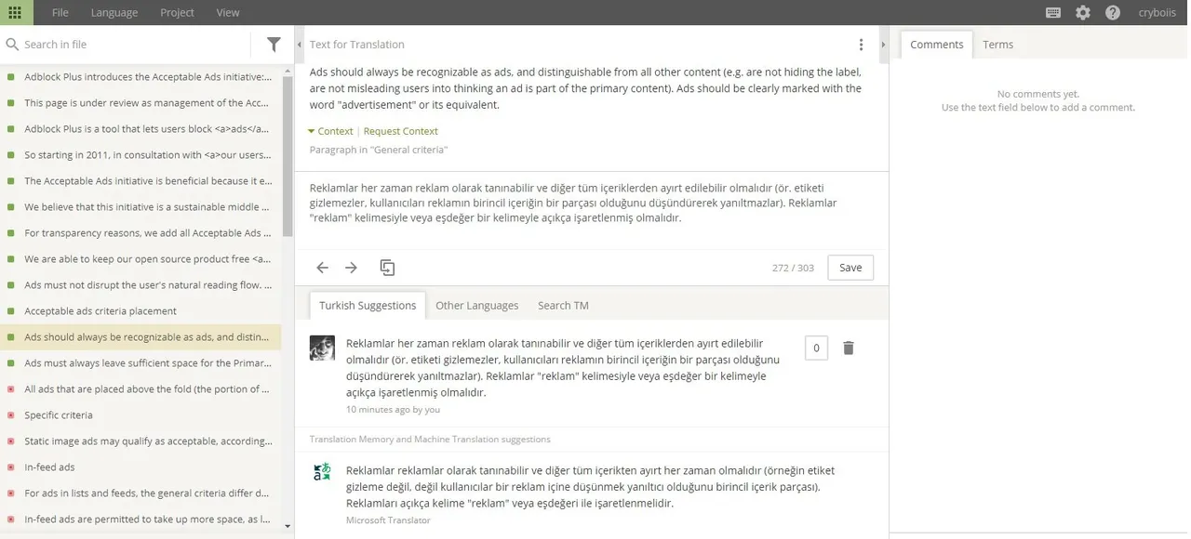
Task: Click the suggestion author's avatar
Action: 322,348
